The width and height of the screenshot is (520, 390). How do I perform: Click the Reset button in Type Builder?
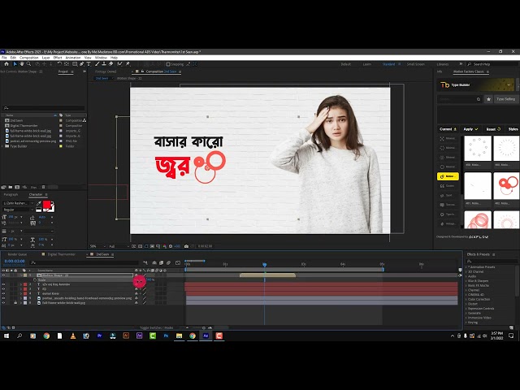[x=493, y=129]
